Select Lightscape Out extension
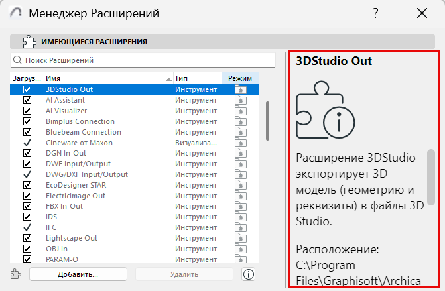Screen dimensions: 445x291 134,238
